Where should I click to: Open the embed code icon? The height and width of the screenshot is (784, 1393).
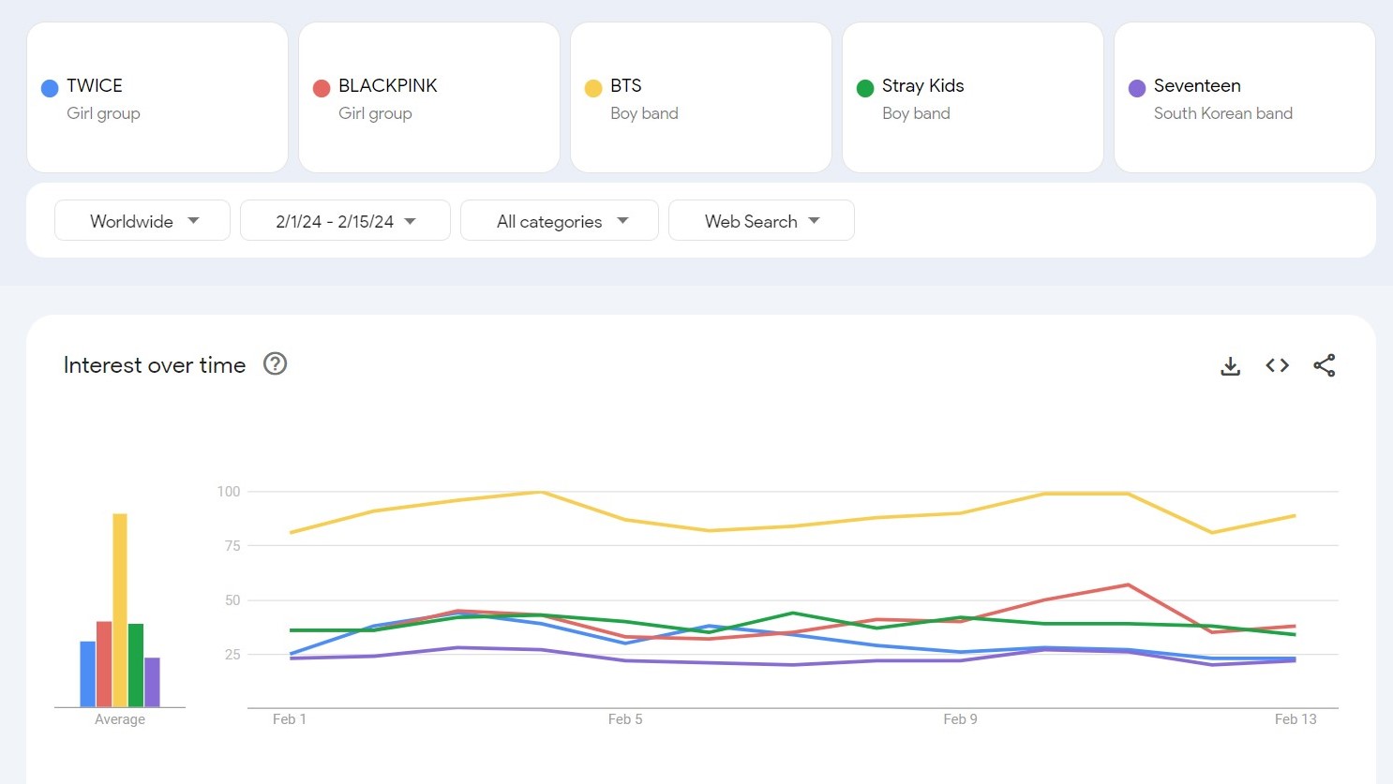(x=1277, y=365)
